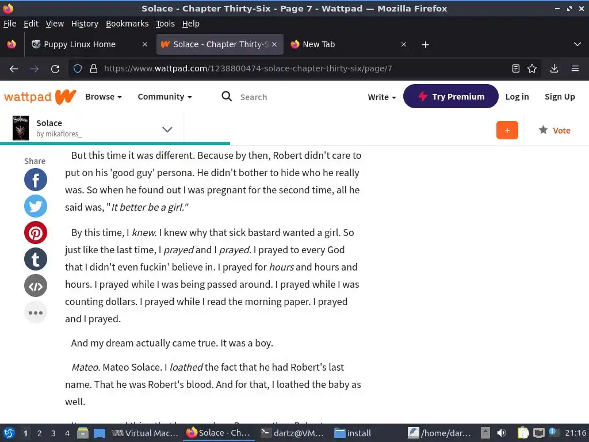Share story on Facebook
The width and height of the screenshot is (589, 442).
(36, 180)
